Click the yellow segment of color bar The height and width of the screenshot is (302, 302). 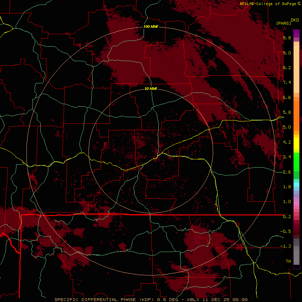point(296,144)
